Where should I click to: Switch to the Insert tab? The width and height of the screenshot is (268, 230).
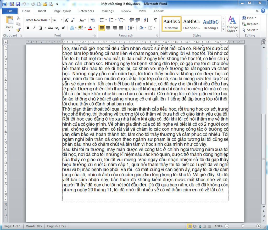[42, 11]
